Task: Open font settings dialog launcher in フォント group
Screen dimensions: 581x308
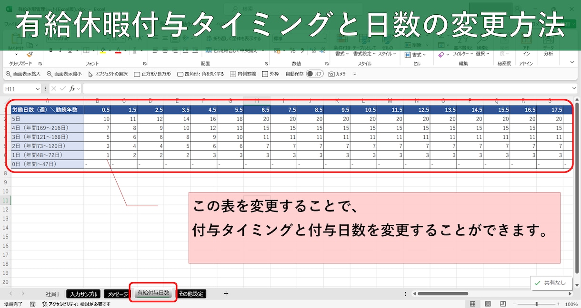Action: (145, 64)
